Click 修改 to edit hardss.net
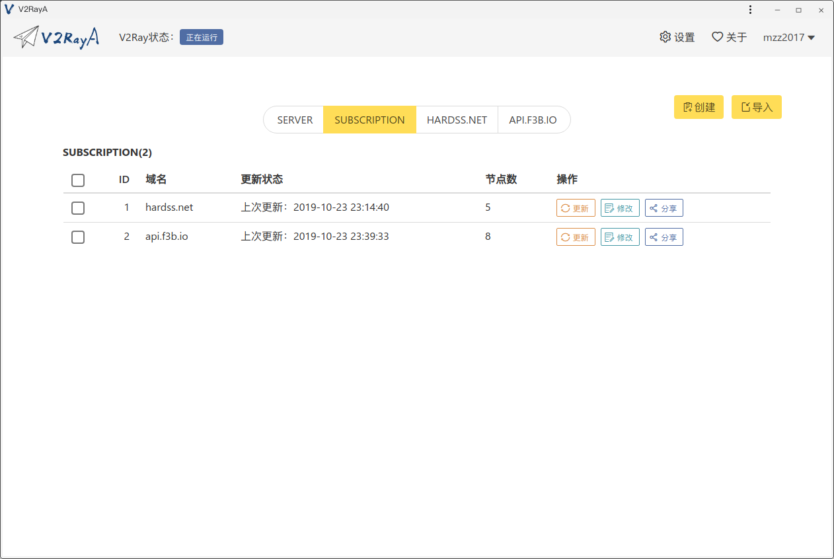Viewport: 834px width, 559px height. (x=620, y=208)
